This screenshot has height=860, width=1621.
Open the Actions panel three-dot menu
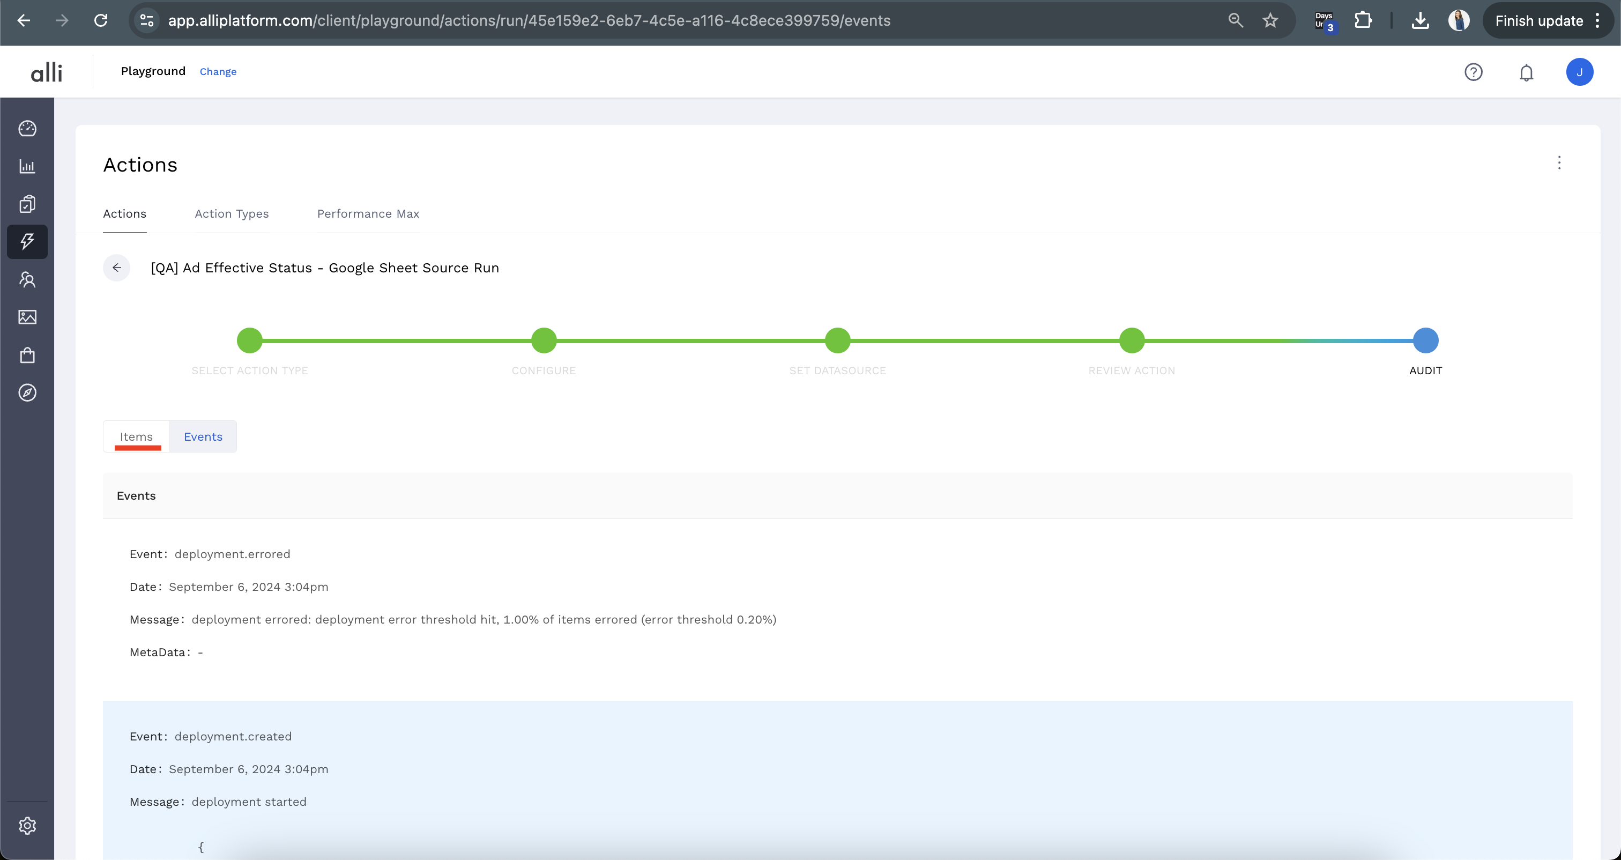pos(1559,163)
